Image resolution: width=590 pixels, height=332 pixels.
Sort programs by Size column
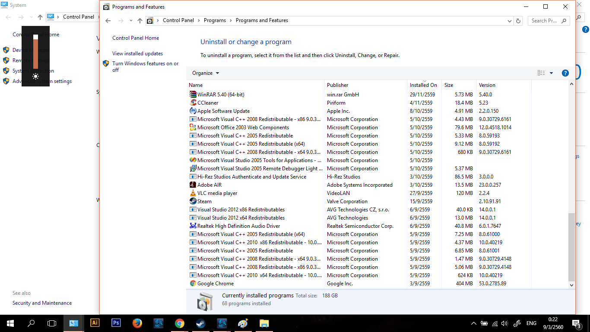click(459, 85)
